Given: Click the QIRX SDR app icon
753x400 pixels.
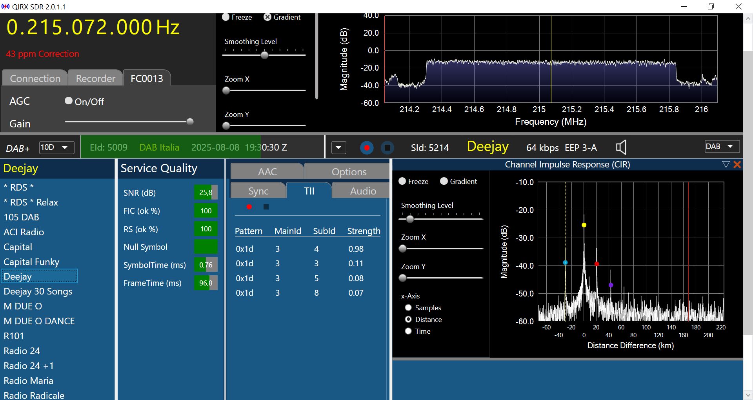Looking at the screenshot, I should [5, 7].
